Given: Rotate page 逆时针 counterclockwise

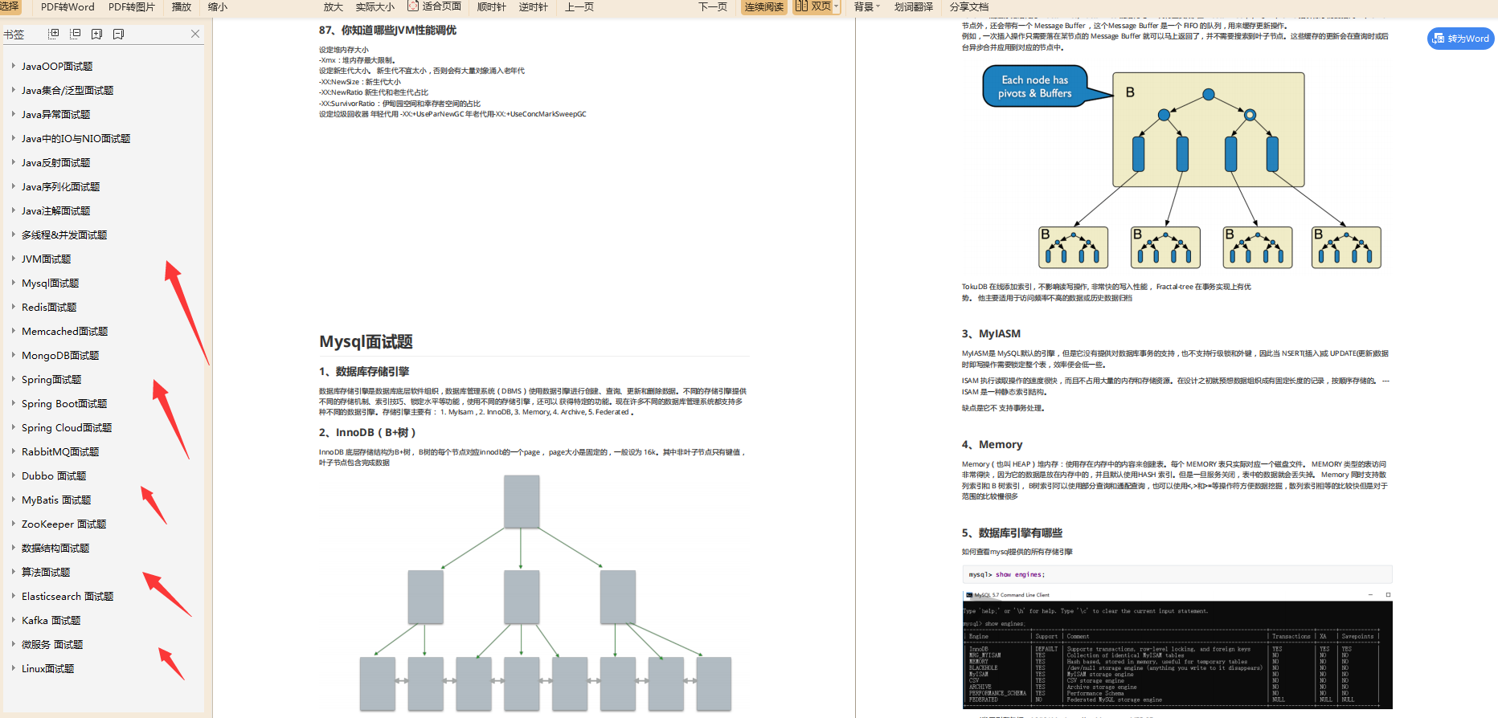Looking at the screenshot, I should coord(534,6).
